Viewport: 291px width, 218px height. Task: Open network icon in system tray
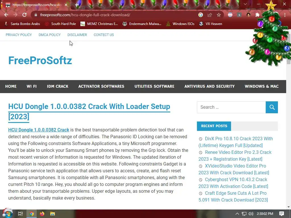(x=244, y=214)
